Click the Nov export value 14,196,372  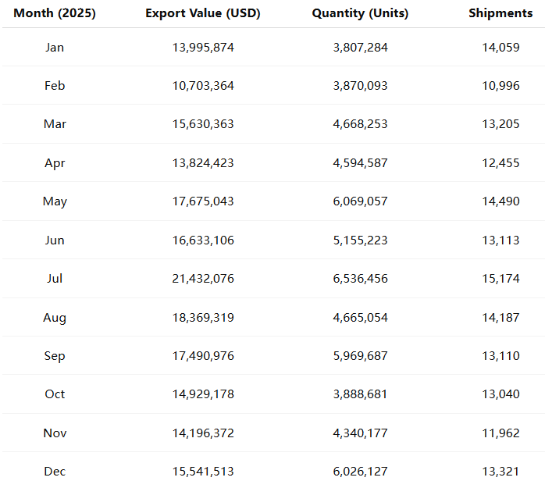203,433
